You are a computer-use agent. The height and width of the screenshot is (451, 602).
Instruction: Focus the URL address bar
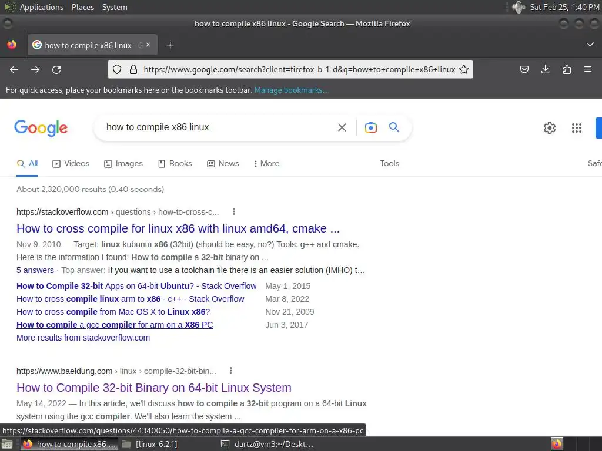299,69
